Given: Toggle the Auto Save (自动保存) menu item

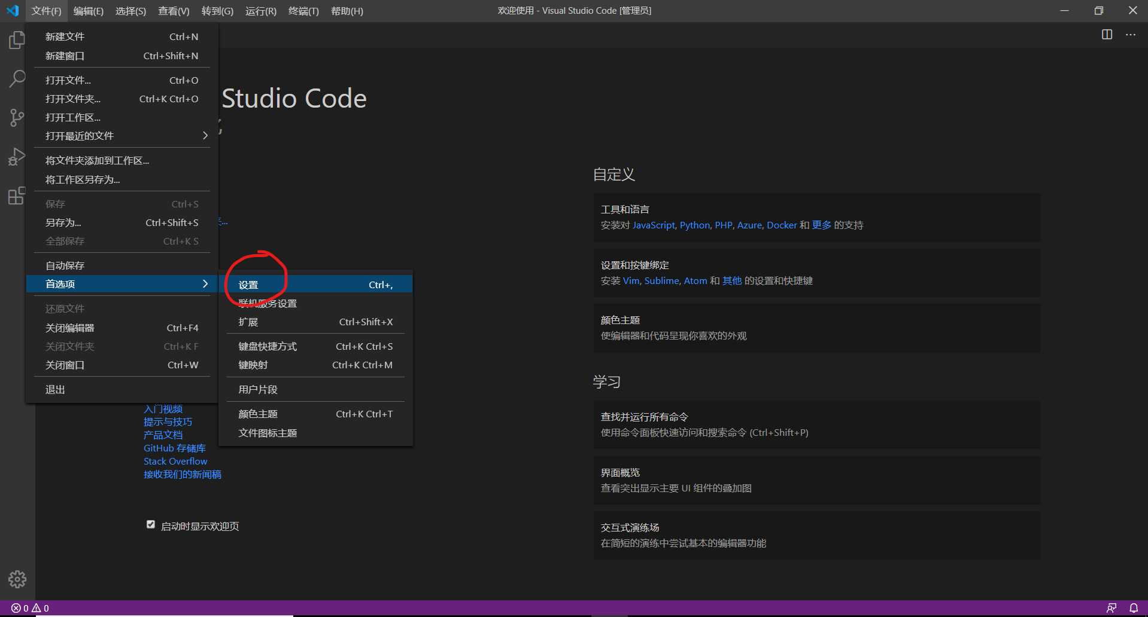Looking at the screenshot, I should click(122, 265).
